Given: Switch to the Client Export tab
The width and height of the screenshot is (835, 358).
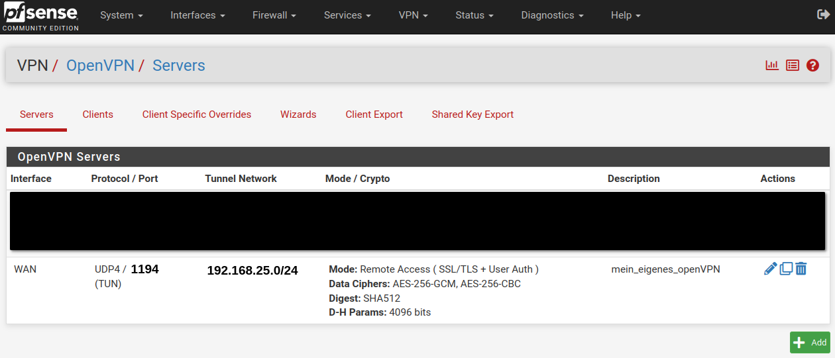Looking at the screenshot, I should 374,114.
